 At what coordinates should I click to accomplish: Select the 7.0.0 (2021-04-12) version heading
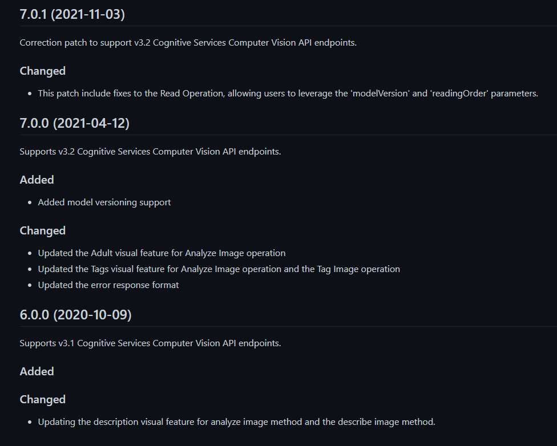tap(75, 123)
